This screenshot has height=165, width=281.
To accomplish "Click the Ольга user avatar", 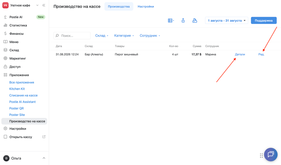I will (6, 158).
